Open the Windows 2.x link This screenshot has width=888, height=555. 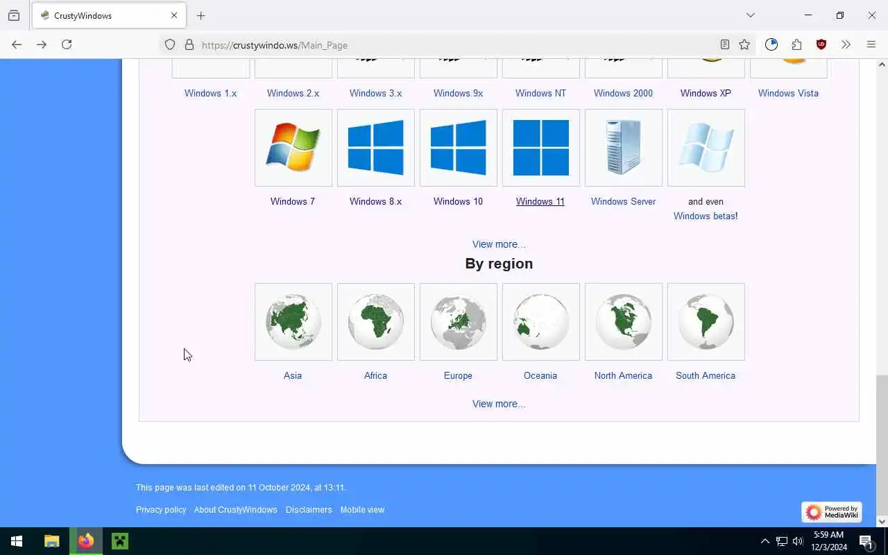click(293, 93)
